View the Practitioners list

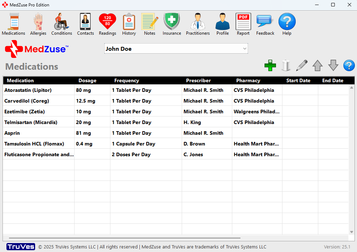pos(197,24)
